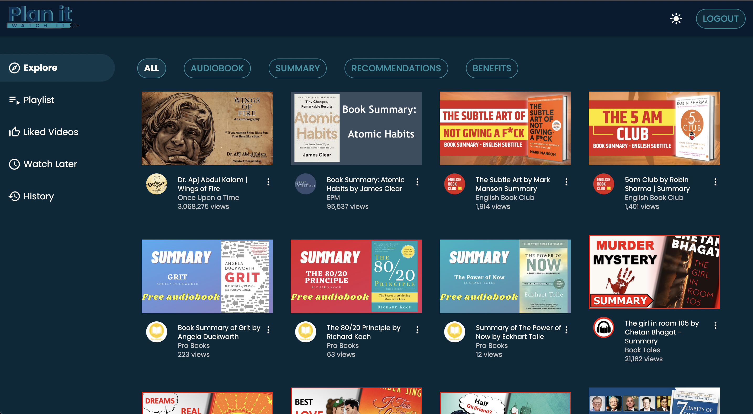Screen dimensions: 753x414
Task: Filter videos by AUDIOBOOK
Action: 217,68
